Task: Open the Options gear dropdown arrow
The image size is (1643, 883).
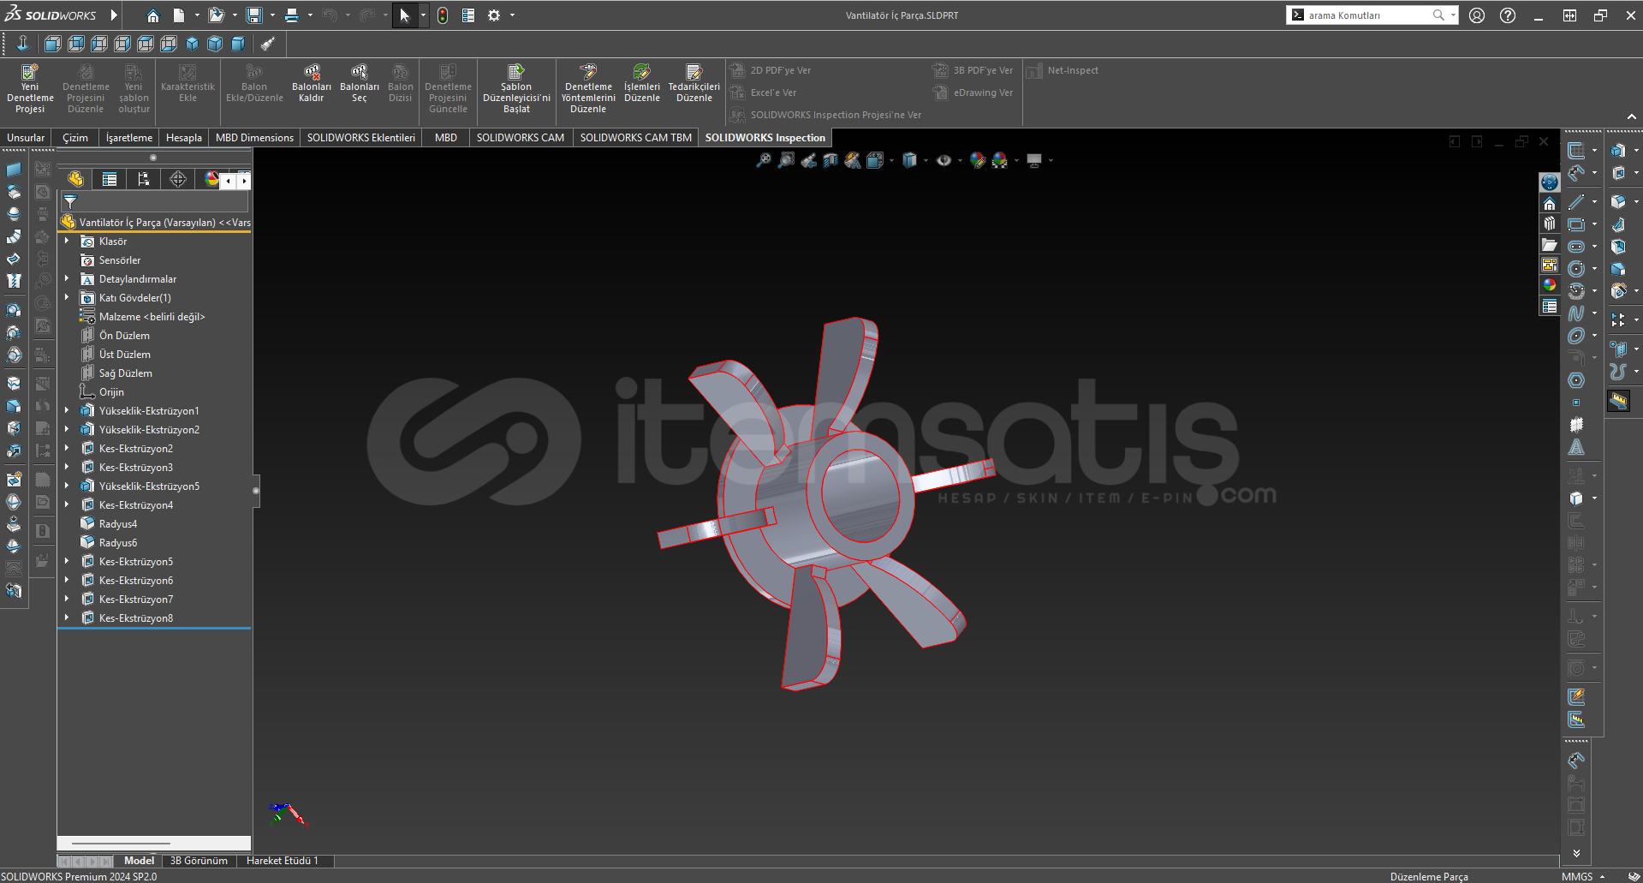Action: [x=512, y=15]
